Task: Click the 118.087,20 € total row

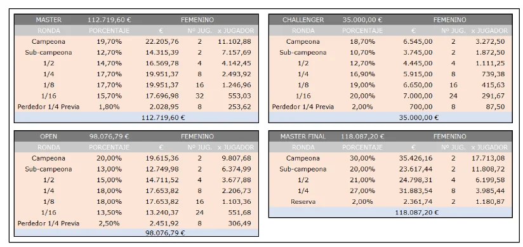Action: pyautogui.click(x=390, y=212)
